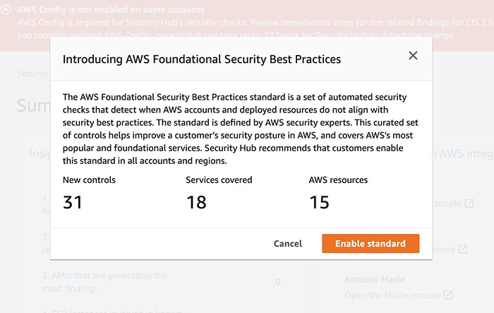Image resolution: width=494 pixels, height=313 pixels.
Task: Click the error icon on AWS Config alert
Action: point(6,10)
